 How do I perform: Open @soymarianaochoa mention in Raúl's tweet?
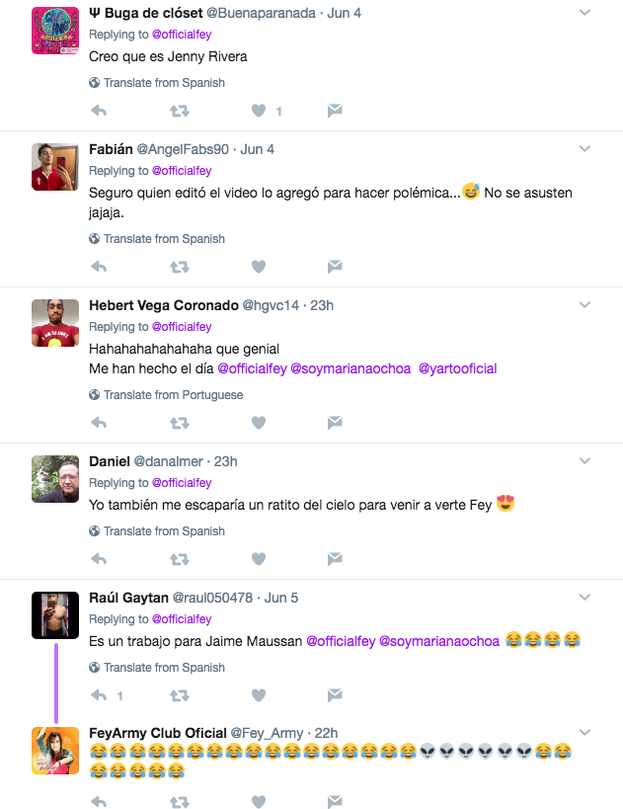point(438,641)
